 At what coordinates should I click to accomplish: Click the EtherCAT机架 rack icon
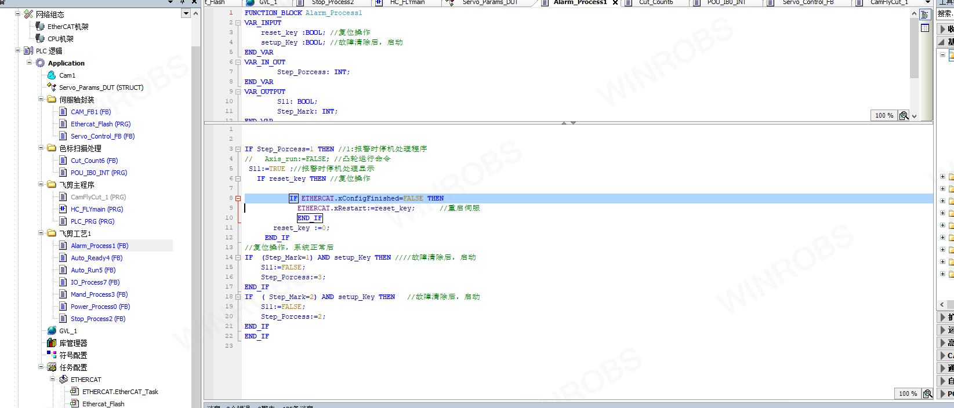(x=40, y=27)
